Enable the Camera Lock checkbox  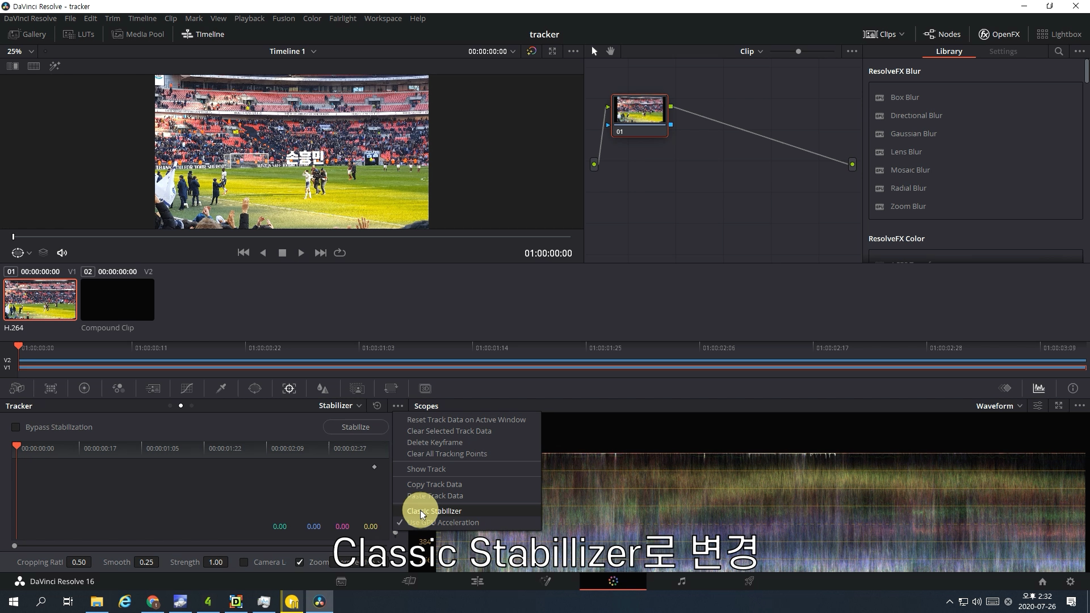tap(244, 562)
